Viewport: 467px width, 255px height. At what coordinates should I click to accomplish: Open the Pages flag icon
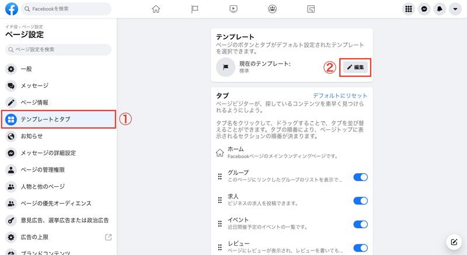194,9
